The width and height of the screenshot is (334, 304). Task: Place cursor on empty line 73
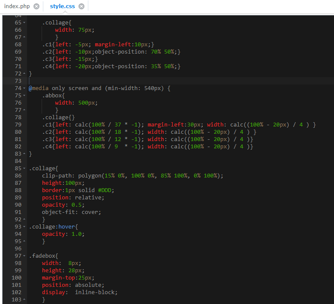(x=181, y=81)
